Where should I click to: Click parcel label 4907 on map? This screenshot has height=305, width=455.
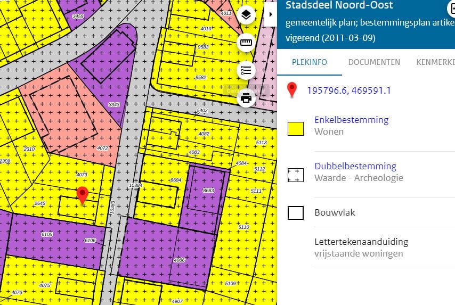(x=177, y=301)
